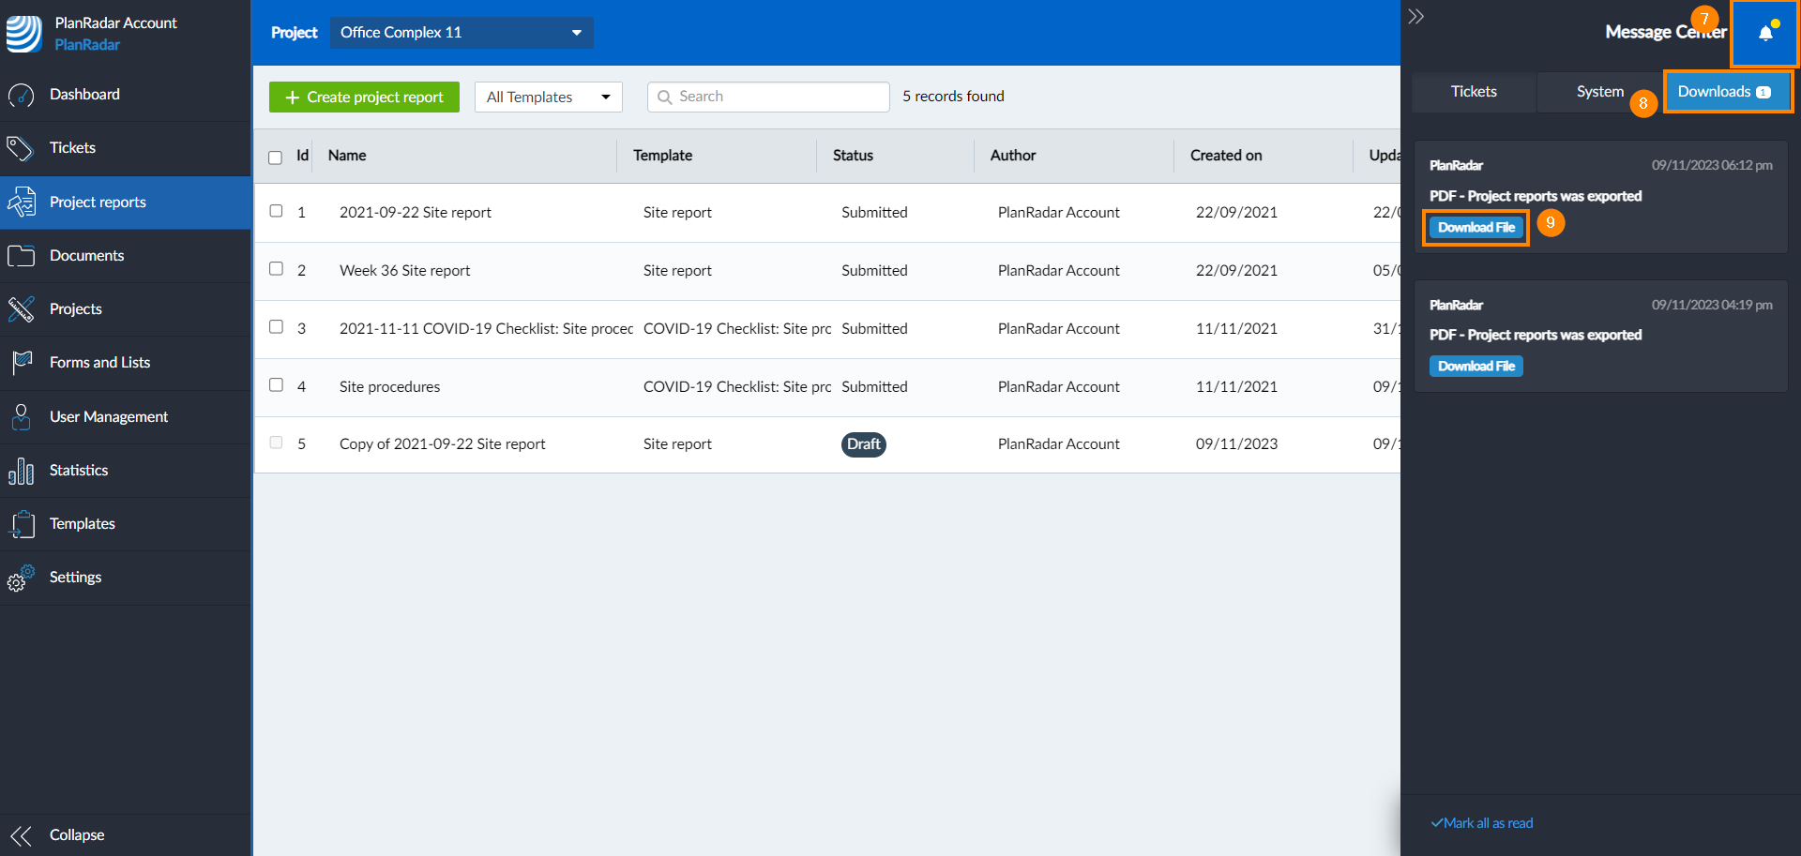Click the Create project report button
The width and height of the screenshot is (1801, 856).
(364, 98)
